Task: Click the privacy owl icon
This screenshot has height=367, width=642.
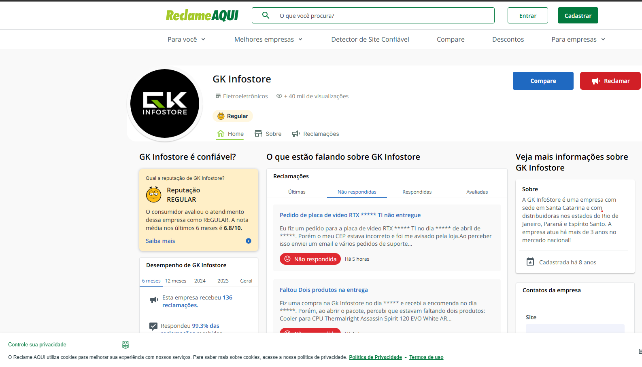Action: [125, 345]
